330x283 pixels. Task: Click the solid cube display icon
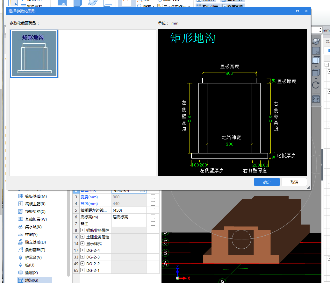(316, 73)
